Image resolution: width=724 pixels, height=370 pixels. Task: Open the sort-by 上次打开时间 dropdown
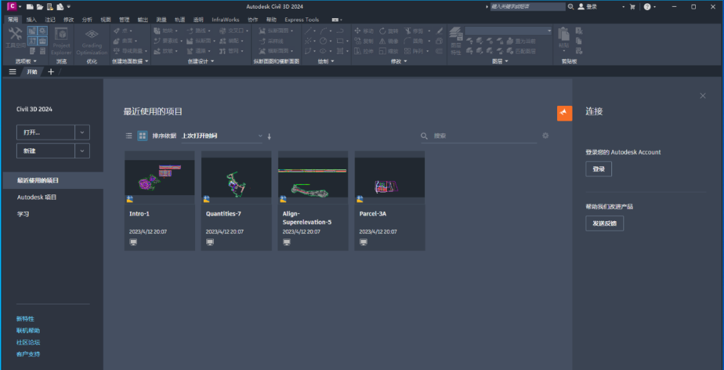pyautogui.click(x=221, y=136)
